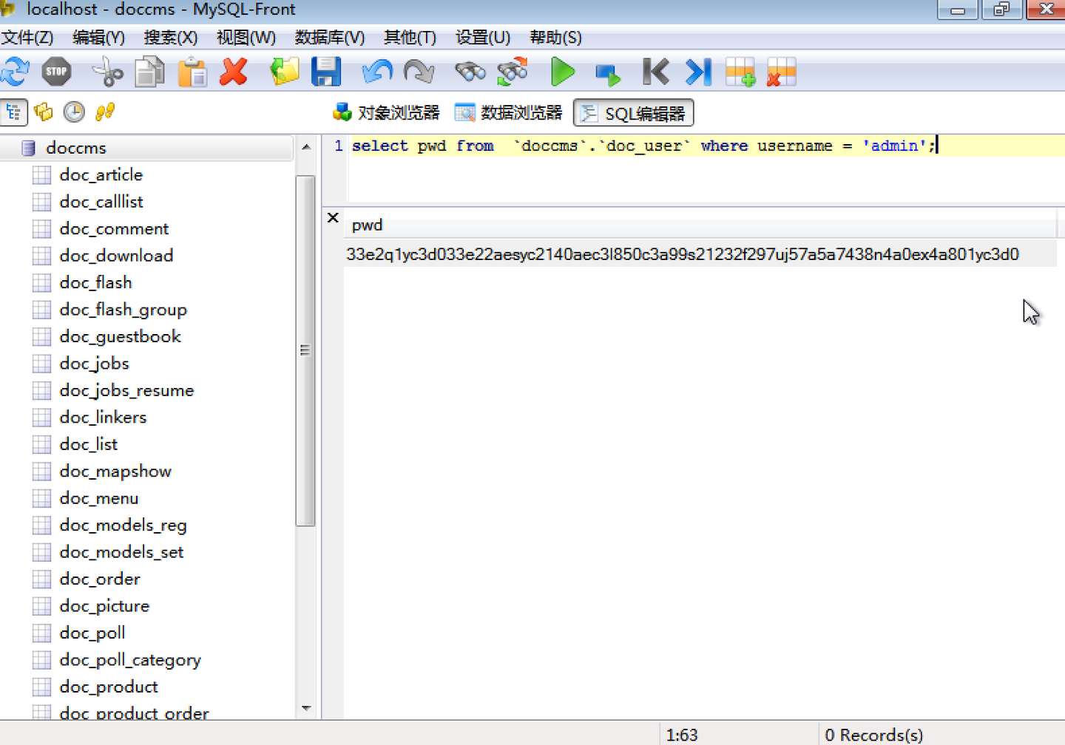Switch to the SQL编辑器 view
This screenshot has width=1065, height=745.
633,113
